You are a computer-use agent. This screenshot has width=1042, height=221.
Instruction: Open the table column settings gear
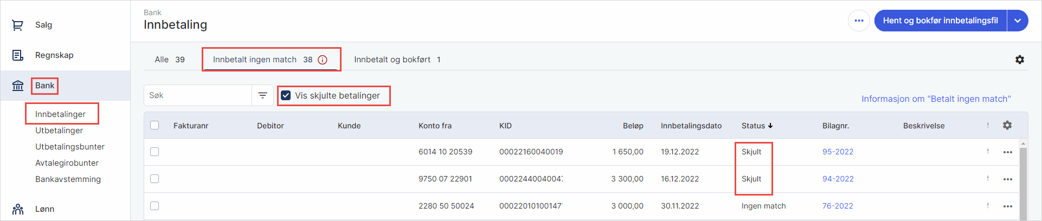point(1007,125)
